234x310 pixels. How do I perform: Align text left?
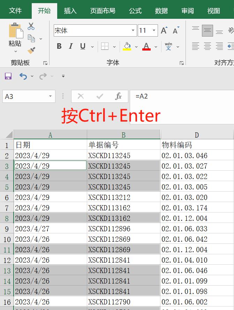pyautogui.click(x=195, y=46)
